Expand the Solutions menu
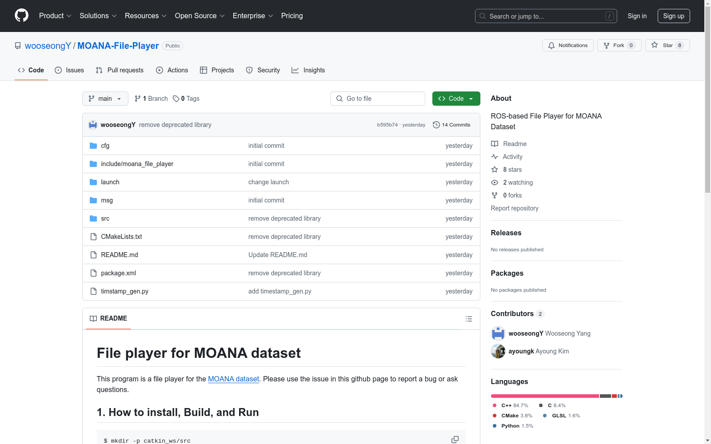 [98, 16]
